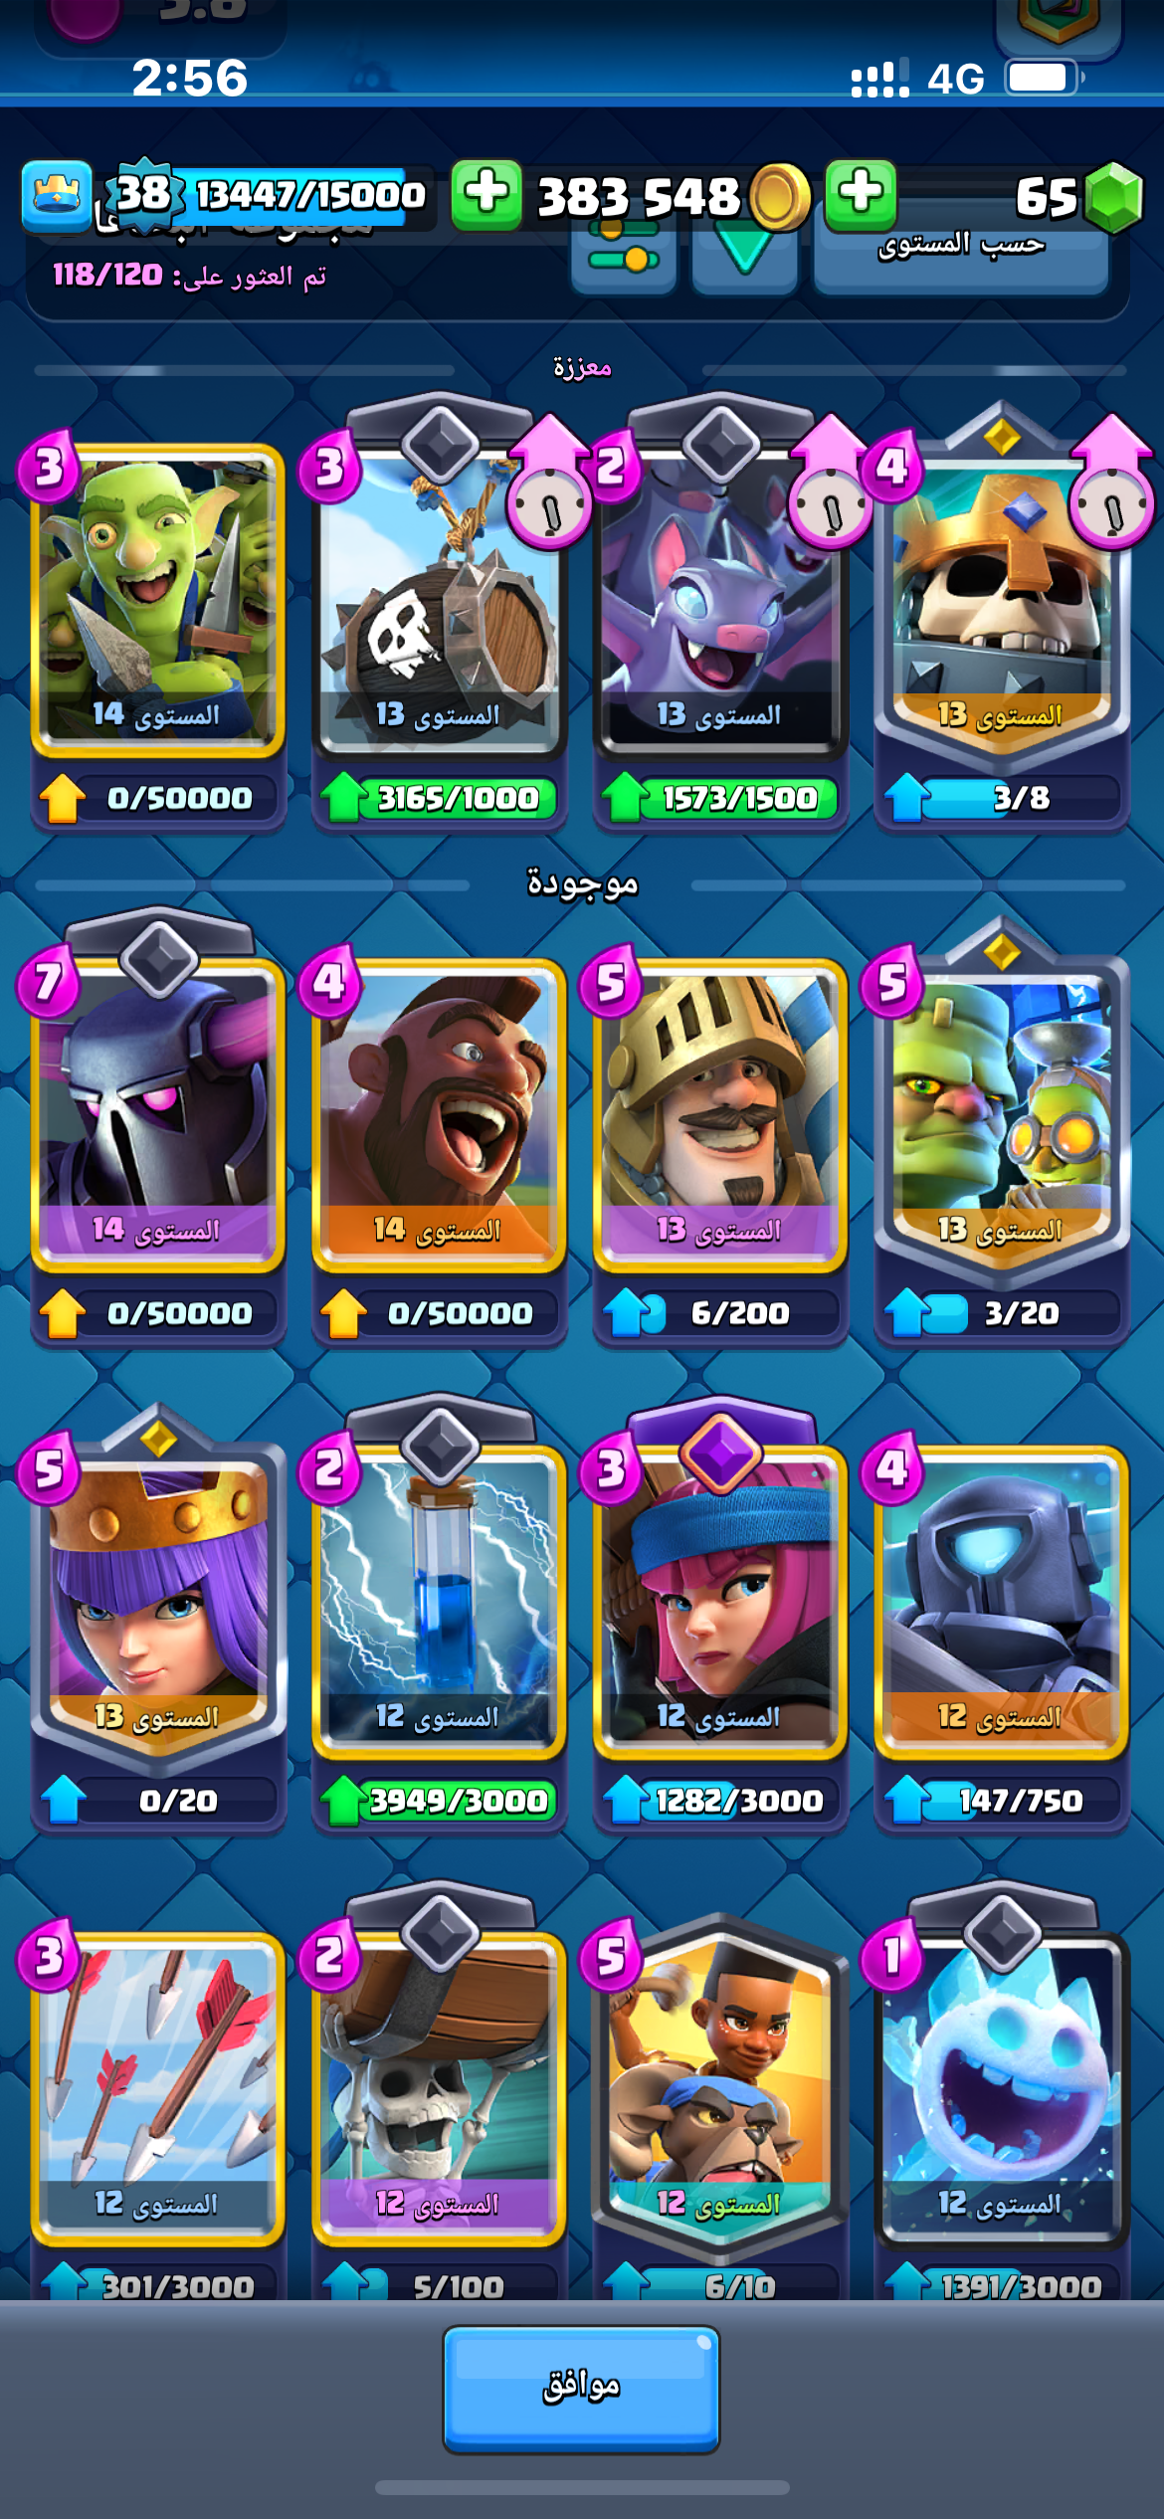Tap the موافق confirm button
Screen dimensions: 1164x2519
(581, 2388)
